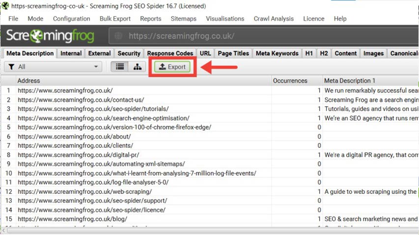Select the contact-us URL row
419x235 pixels.
click(81, 100)
